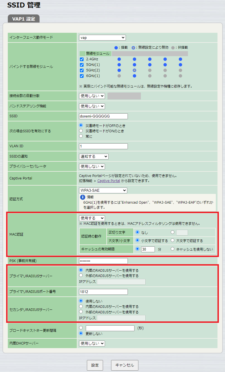The height and width of the screenshot is (372, 225).
Task: Open the 認証方式 dropdown
Action: (103, 190)
